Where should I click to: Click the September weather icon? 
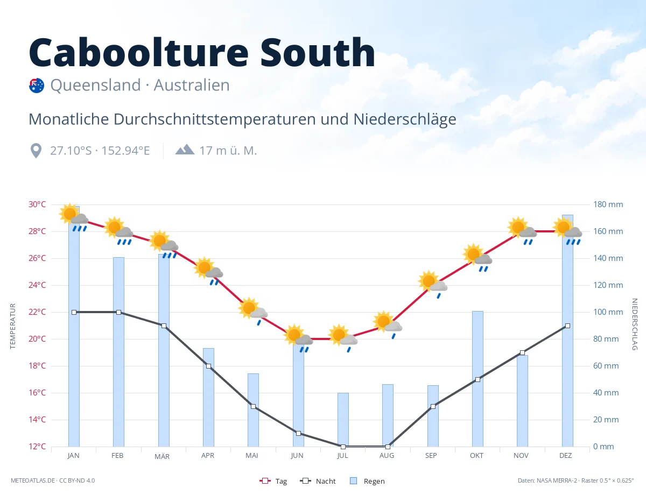(x=433, y=285)
